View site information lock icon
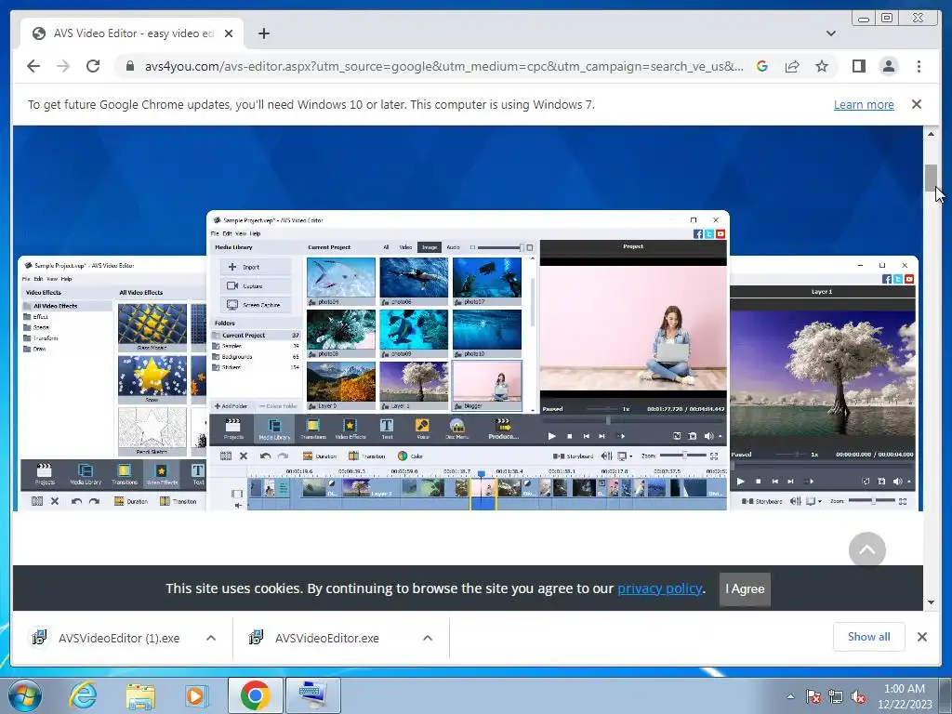The image size is (952, 714). [129, 66]
